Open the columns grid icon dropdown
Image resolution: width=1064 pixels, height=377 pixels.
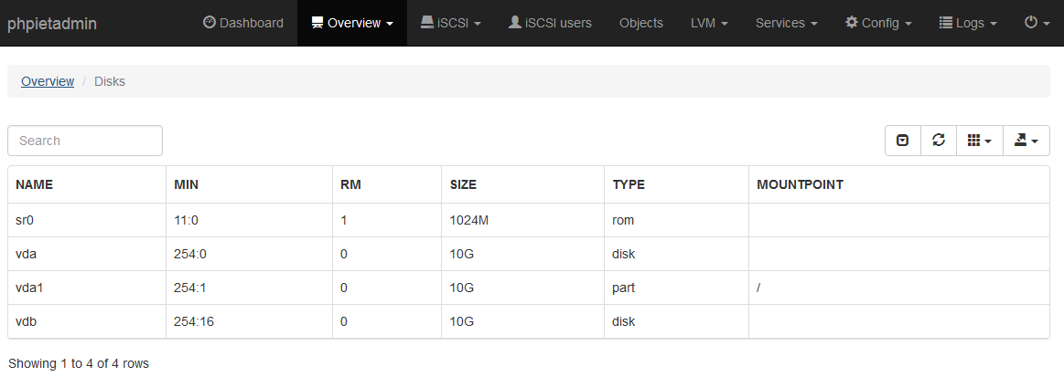tap(979, 141)
